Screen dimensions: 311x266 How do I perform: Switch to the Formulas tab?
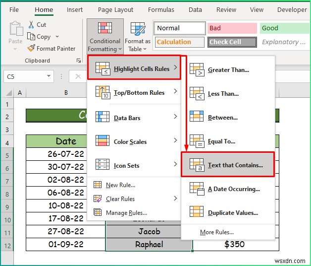(x=161, y=9)
